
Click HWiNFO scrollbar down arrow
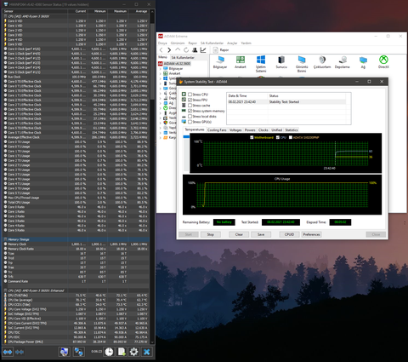tap(152, 342)
